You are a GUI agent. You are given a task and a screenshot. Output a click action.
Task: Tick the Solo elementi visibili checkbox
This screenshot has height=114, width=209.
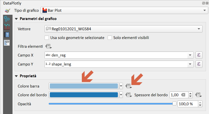pos(110,38)
